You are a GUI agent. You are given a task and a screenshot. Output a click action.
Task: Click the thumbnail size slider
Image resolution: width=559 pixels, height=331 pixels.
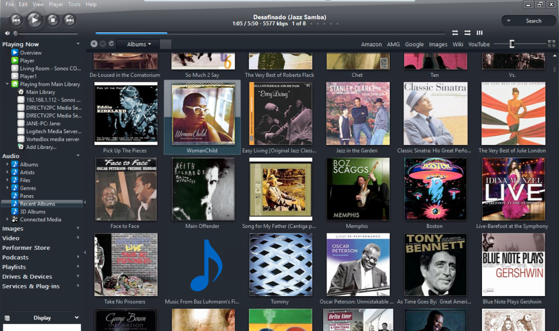pos(520,44)
